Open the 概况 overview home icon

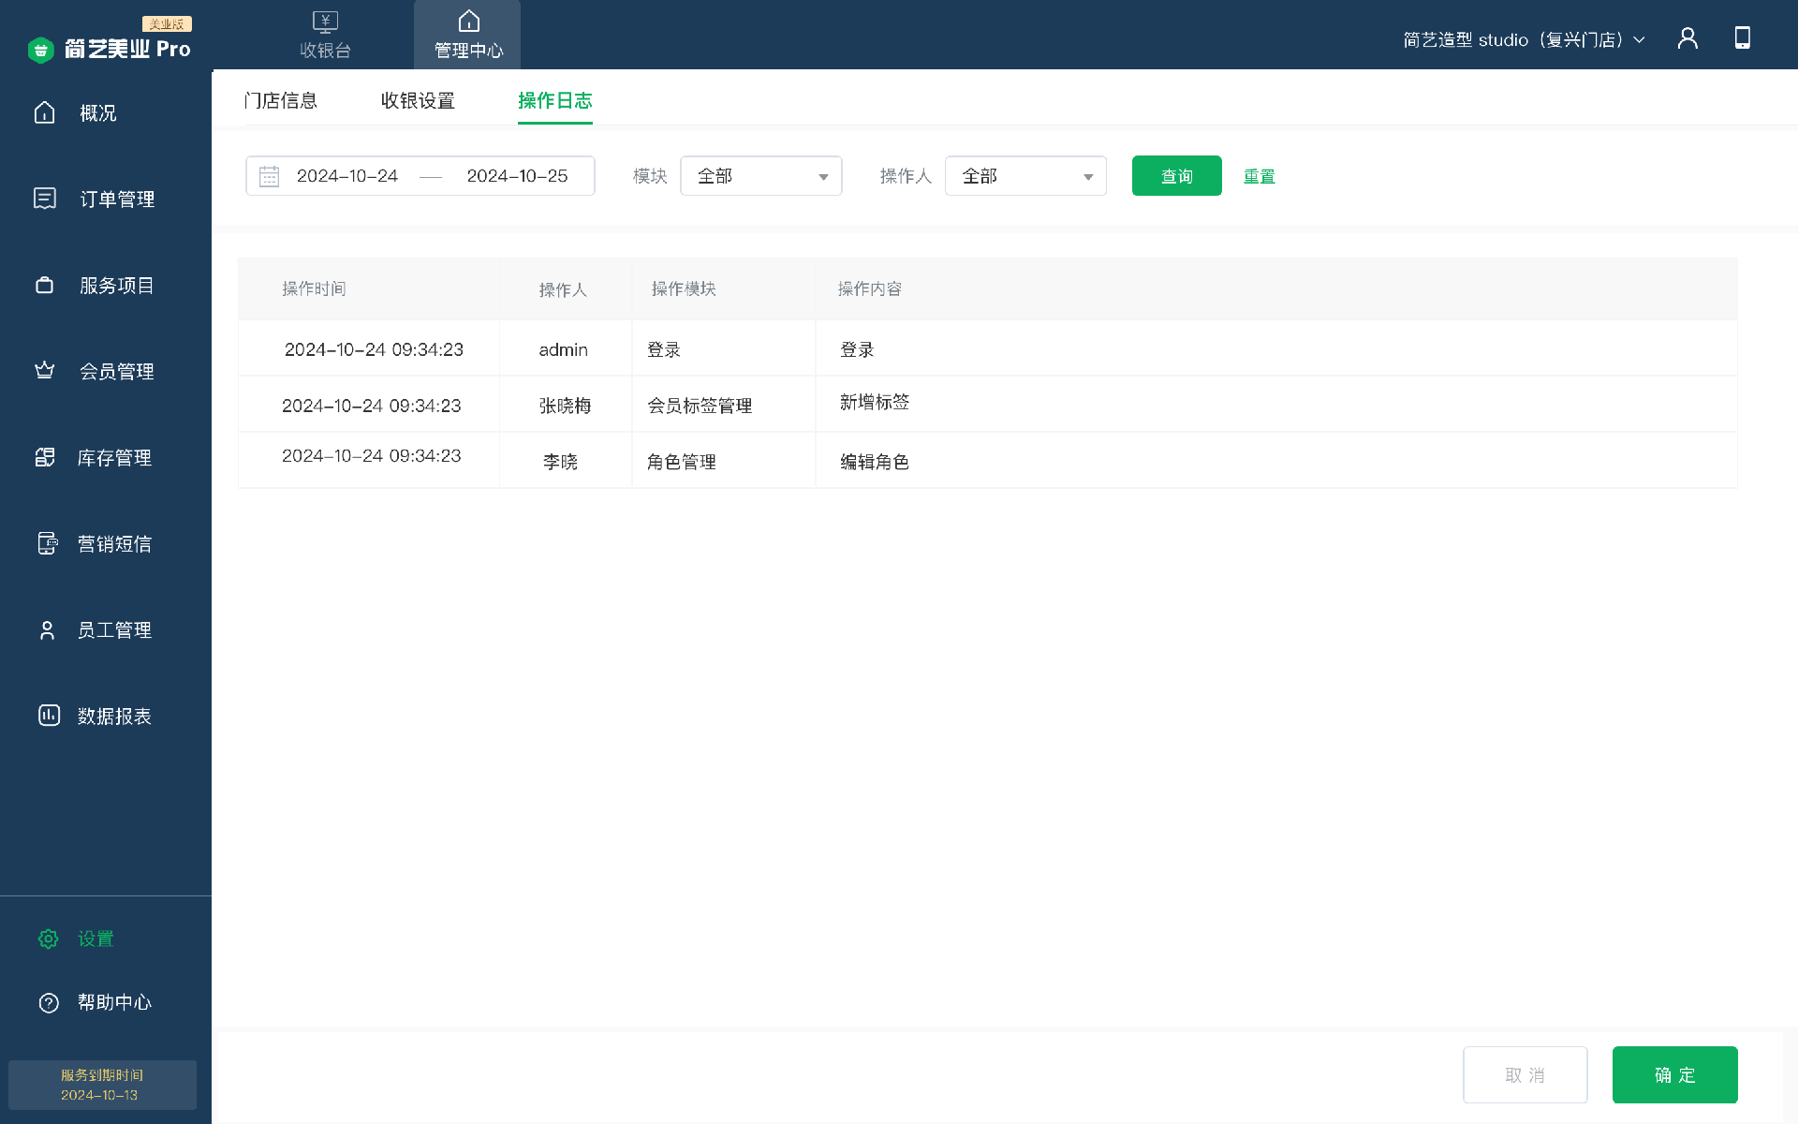tap(45, 112)
